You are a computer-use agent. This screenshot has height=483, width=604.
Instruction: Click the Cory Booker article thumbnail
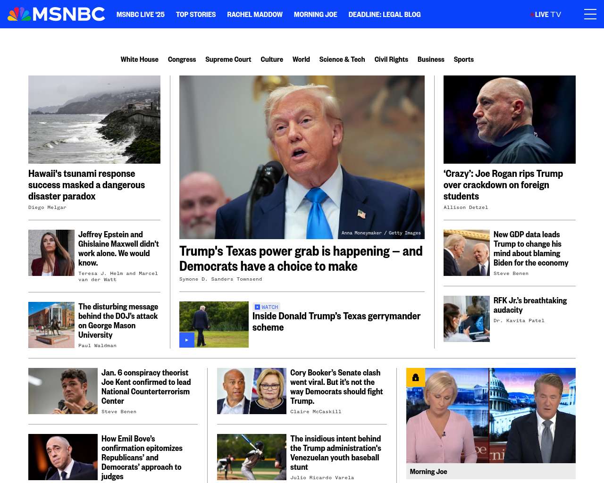coord(252,391)
